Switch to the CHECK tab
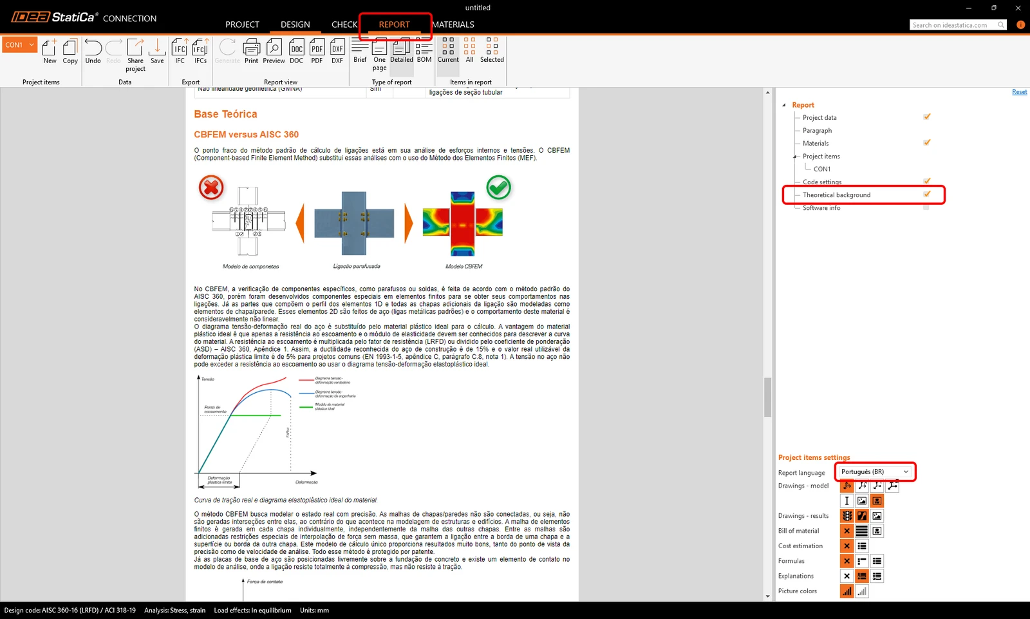Image resolution: width=1030 pixels, height=619 pixels. 344,24
